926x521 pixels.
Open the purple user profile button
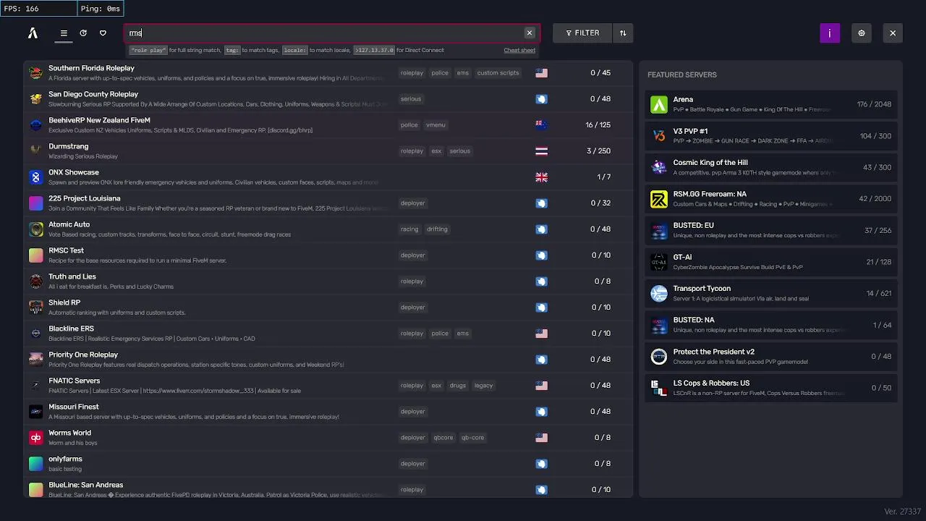(830, 33)
